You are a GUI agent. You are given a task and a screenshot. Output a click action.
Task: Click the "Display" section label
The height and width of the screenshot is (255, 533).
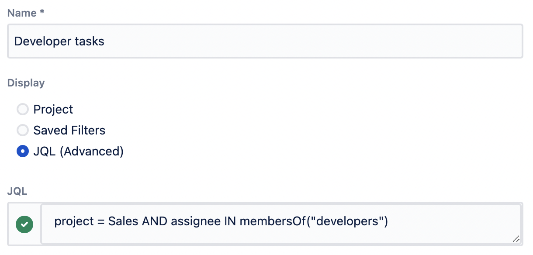click(26, 83)
